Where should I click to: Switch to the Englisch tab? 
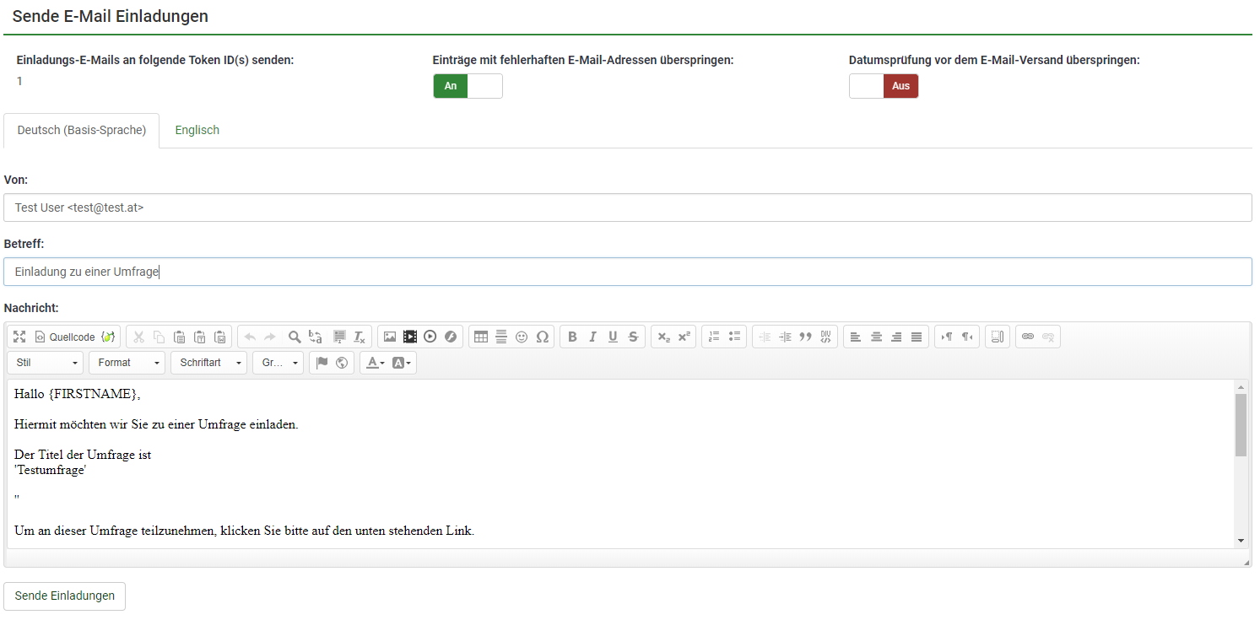(197, 130)
